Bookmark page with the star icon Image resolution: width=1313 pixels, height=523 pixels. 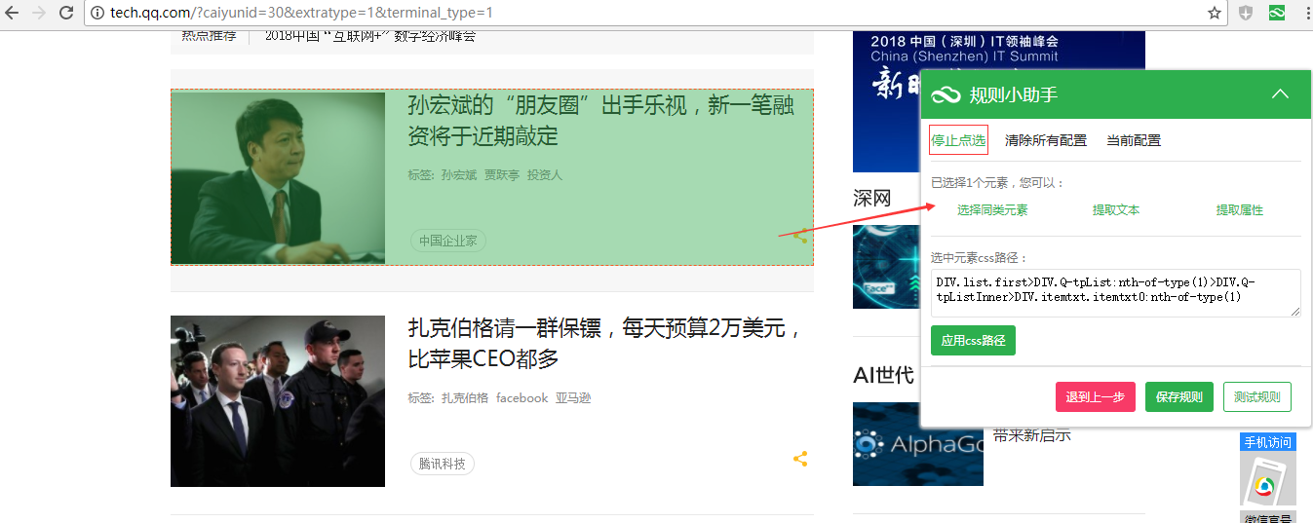[x=1215, y=13]
